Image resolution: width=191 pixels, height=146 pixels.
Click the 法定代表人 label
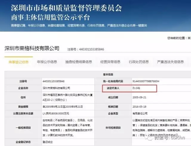[x=113, y=88]
